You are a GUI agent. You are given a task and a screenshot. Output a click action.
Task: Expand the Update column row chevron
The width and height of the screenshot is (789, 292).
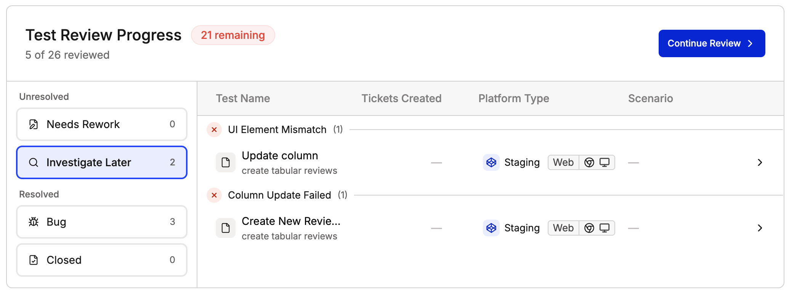point(760,162)
